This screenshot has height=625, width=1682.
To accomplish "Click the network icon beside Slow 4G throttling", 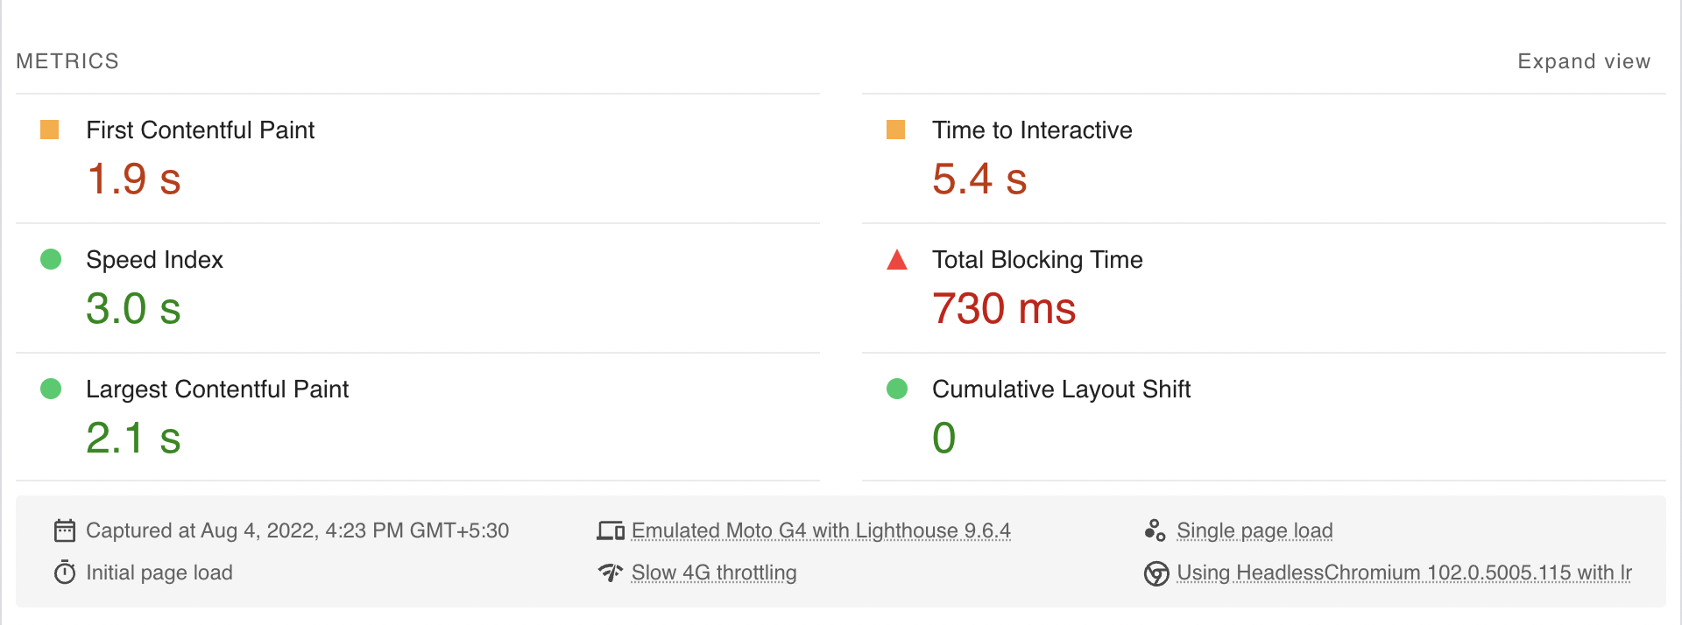I will click(611, 572).
